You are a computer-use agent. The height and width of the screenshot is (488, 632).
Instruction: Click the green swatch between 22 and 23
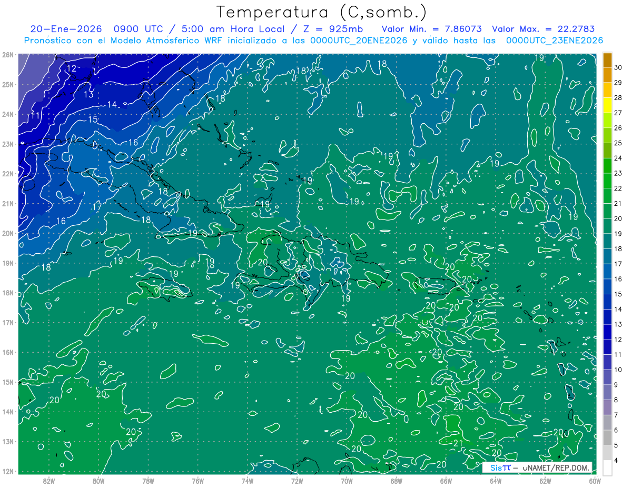point(607,181)
